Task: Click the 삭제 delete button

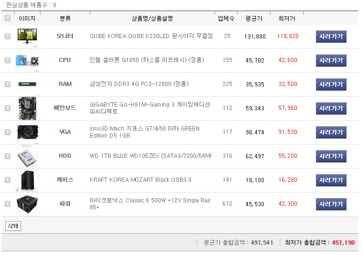Action: click(x=13, y=226)
